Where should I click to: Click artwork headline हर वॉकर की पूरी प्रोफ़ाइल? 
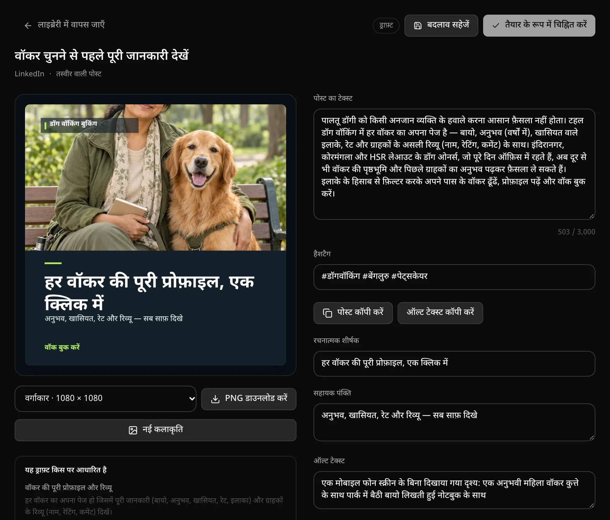coord(149,293)
